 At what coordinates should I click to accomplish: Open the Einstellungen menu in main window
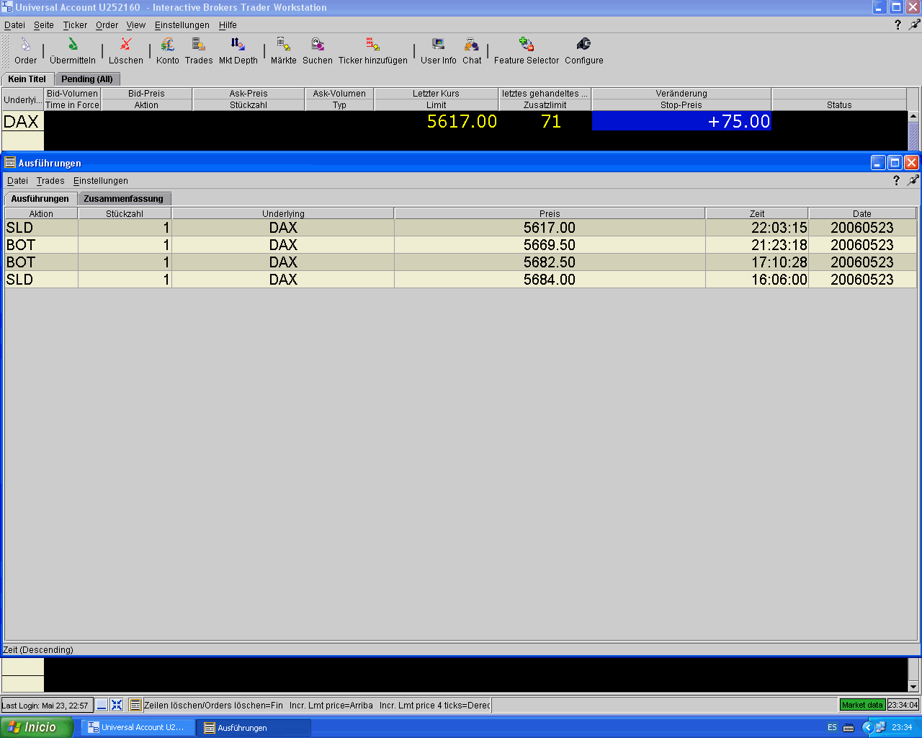(x=182, y=25)
